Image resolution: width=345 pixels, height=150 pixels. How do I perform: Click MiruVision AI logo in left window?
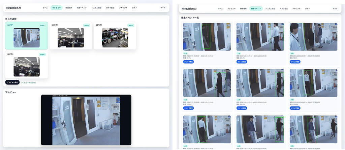[13, 8]
